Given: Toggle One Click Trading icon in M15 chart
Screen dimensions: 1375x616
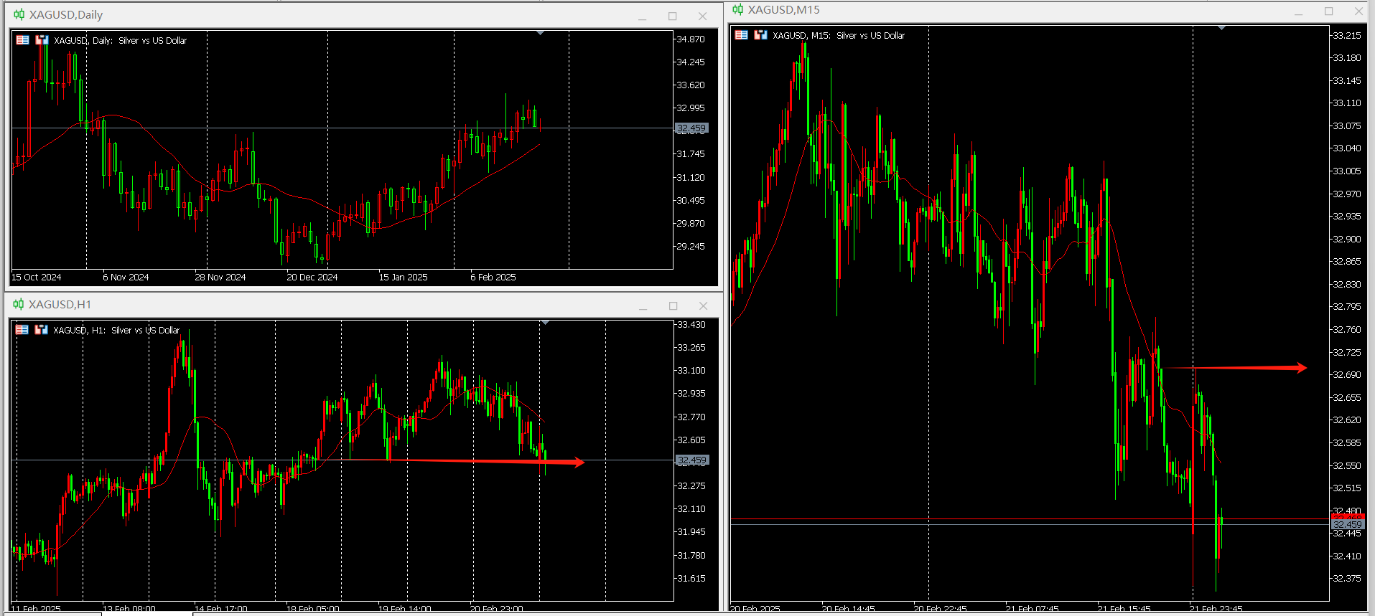Looking at the screenshot, I should tap(760, 35).
